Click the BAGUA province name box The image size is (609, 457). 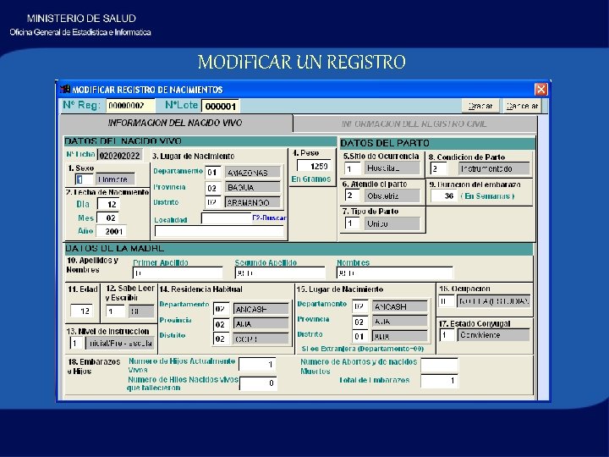click(252, 188)
